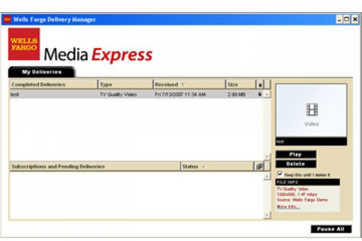Click the Play button
The width and height of the screenshot is (362, 241).
point(296,154)
